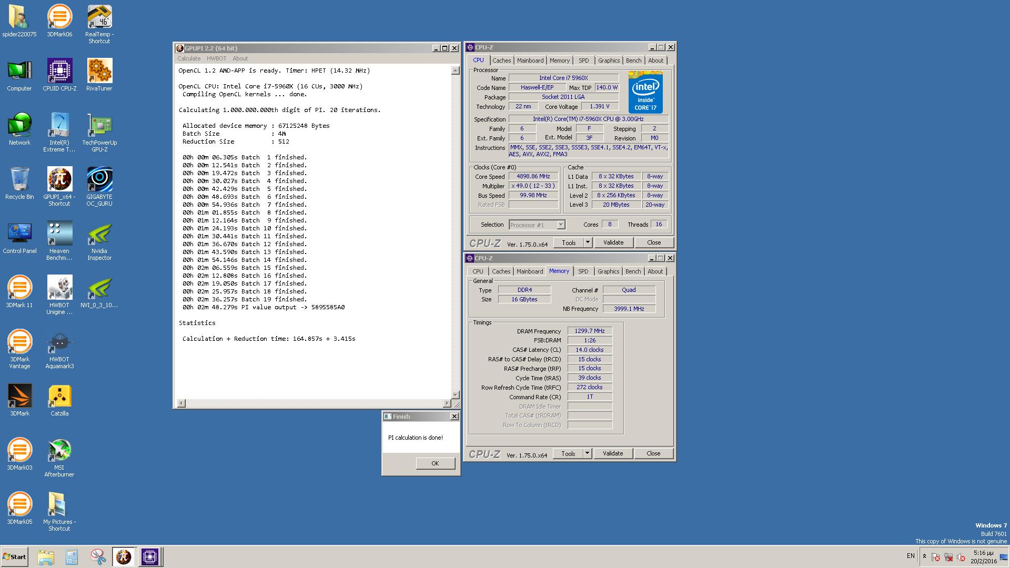Click Close button in bottom CPU-Z window
The image size is (1010, 568).
click(x=653, y=453)
